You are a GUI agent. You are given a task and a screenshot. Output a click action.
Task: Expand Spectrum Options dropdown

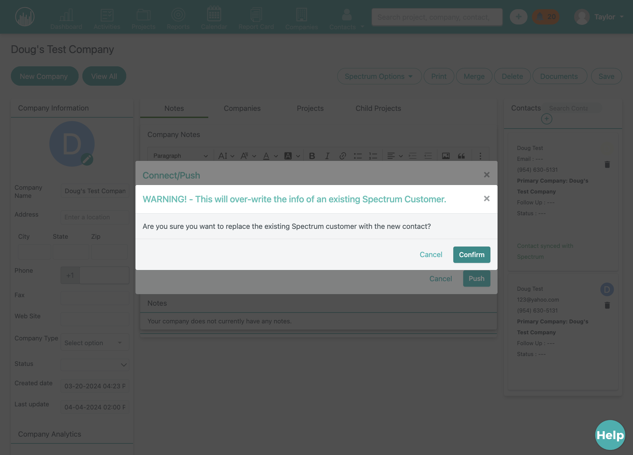click(379, 76)
